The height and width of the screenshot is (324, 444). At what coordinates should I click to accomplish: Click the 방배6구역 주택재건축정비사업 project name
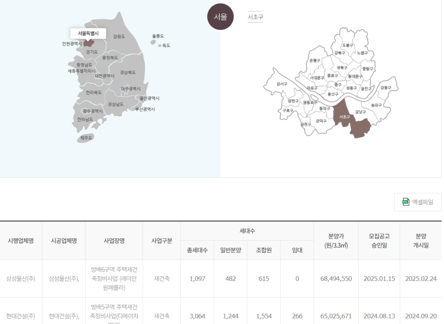(x=114, y=278)
